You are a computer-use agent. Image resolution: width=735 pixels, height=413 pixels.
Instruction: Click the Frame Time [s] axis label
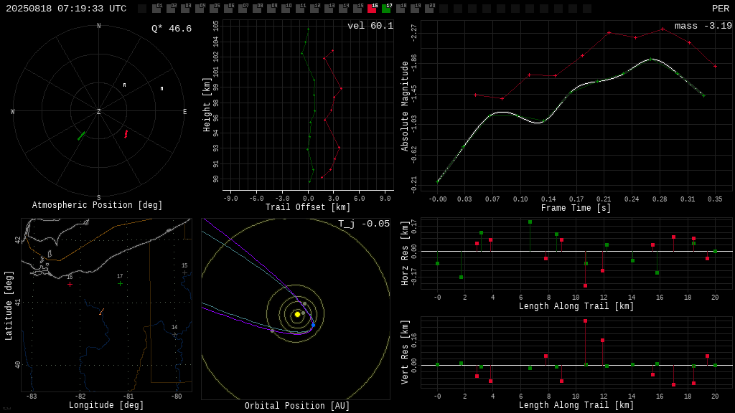pyautogui.click(x=576, y=208)
